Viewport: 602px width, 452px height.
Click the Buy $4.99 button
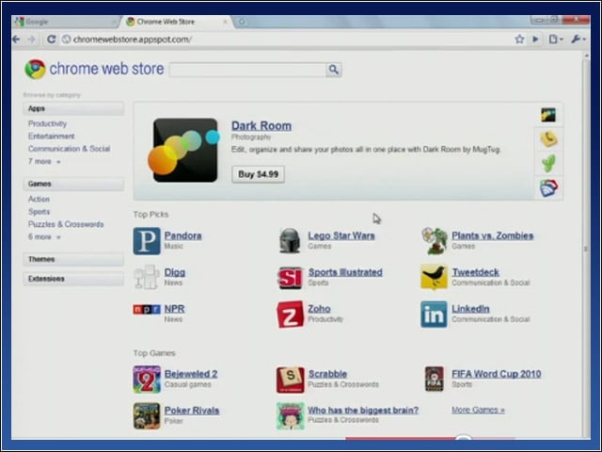coord(258,174)
